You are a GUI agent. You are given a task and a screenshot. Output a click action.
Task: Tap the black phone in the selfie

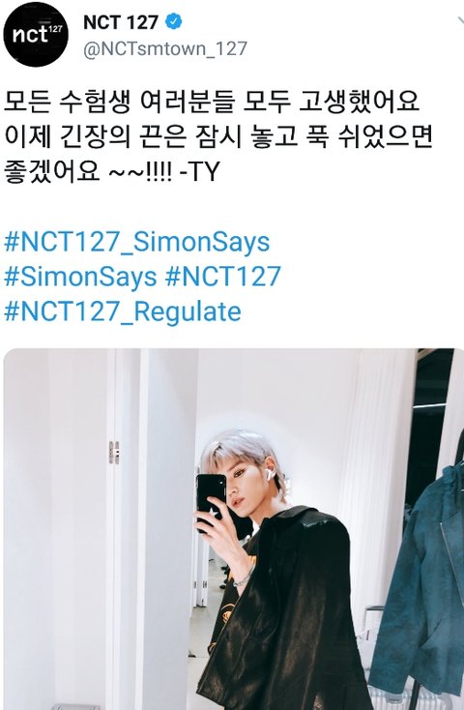(x=211, y=498)
